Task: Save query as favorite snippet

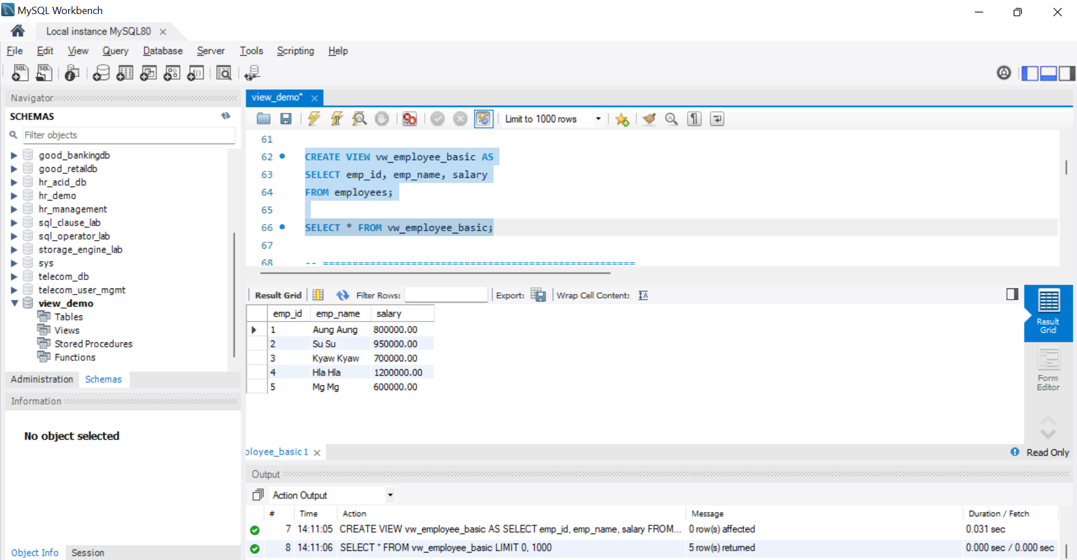Action: coord(622,119)
